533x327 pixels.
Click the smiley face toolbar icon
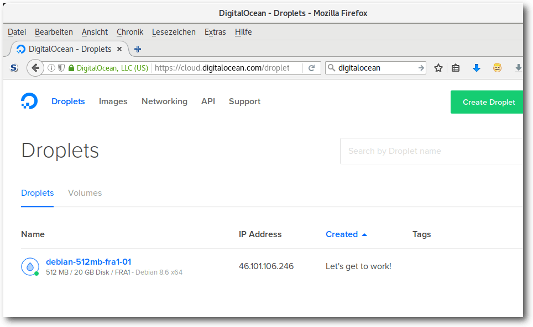pos(497,68)
